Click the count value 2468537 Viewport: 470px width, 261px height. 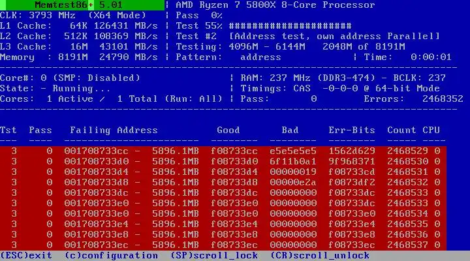(407, 245)
